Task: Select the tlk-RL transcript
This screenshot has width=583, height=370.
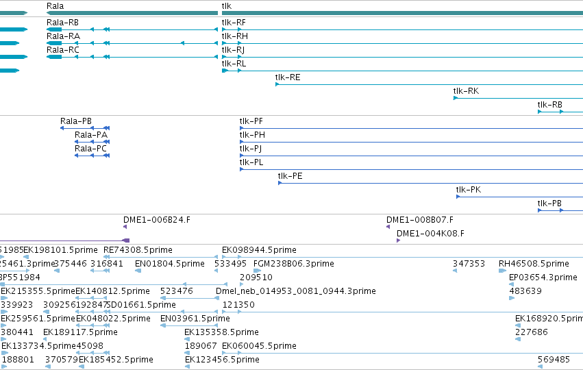Action: (402, 71)
